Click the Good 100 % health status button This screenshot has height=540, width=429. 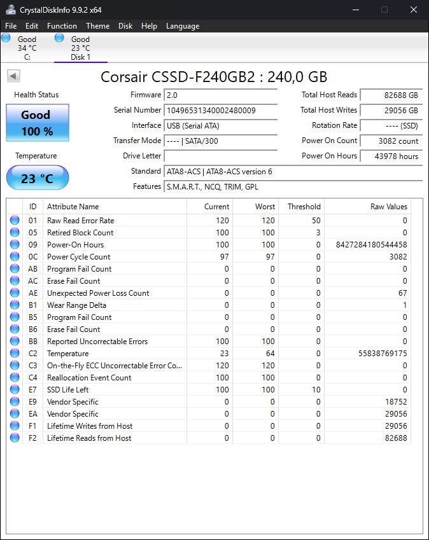(x=37, y=123)
